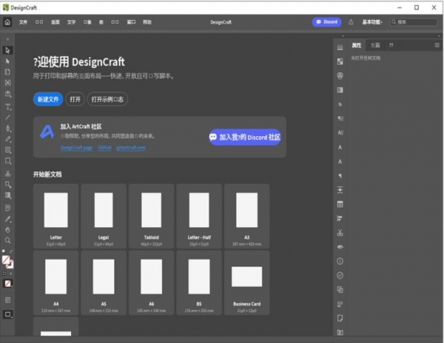Click the 打开 button
Viewport: 444px width, 343px height.
point(75,99)
